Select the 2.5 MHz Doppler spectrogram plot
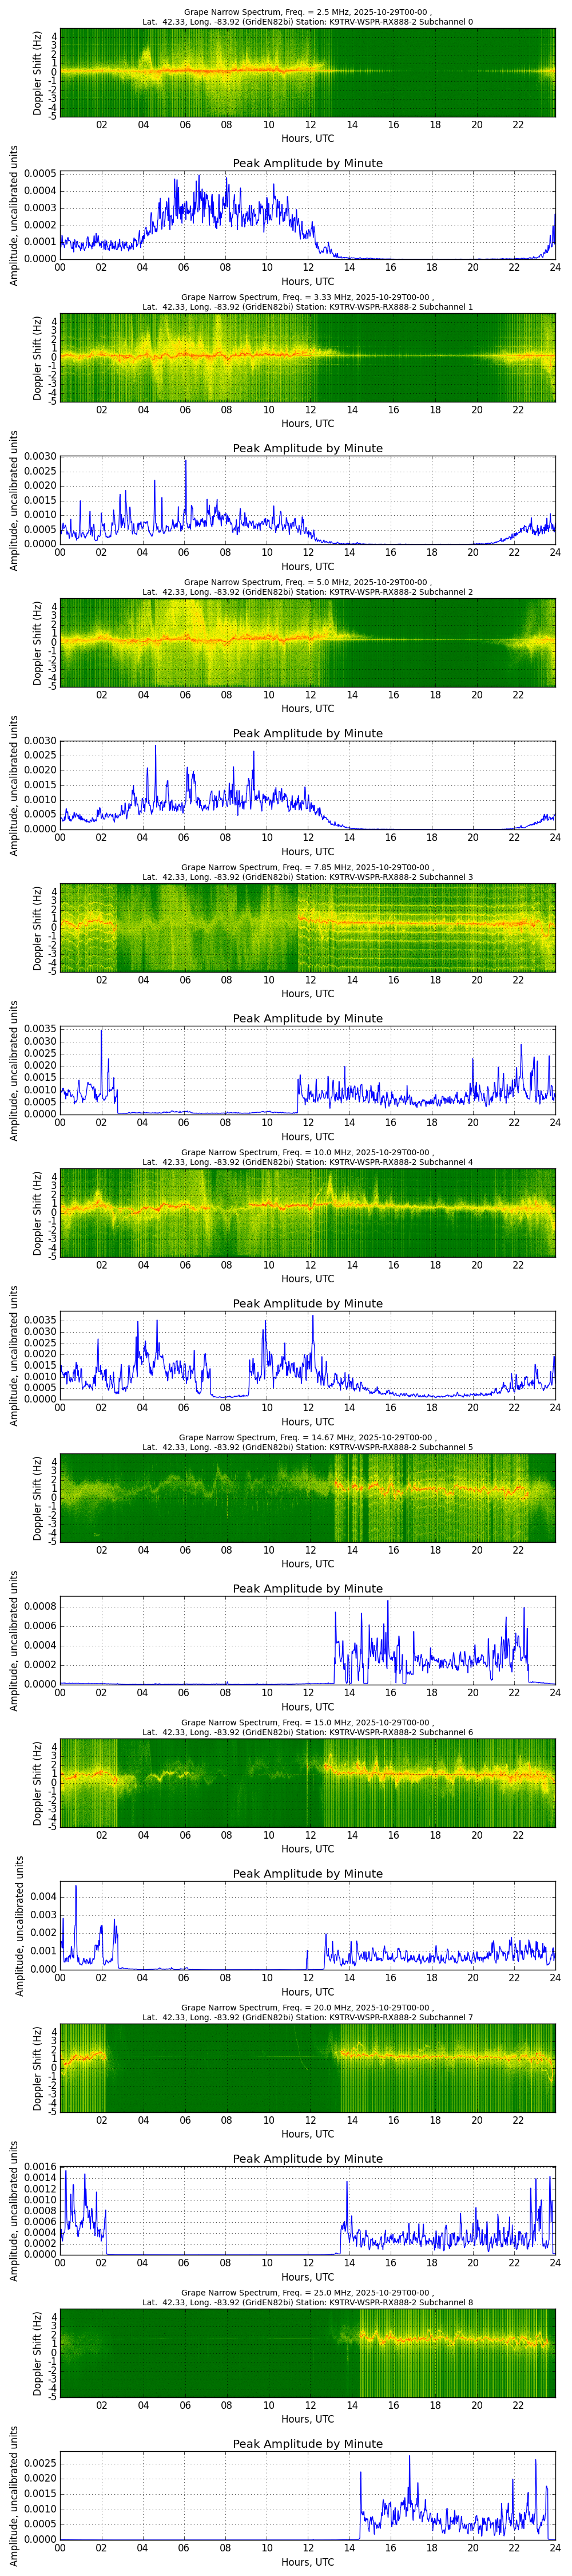This screenshot has width=572, height=2576. point(308,72)
